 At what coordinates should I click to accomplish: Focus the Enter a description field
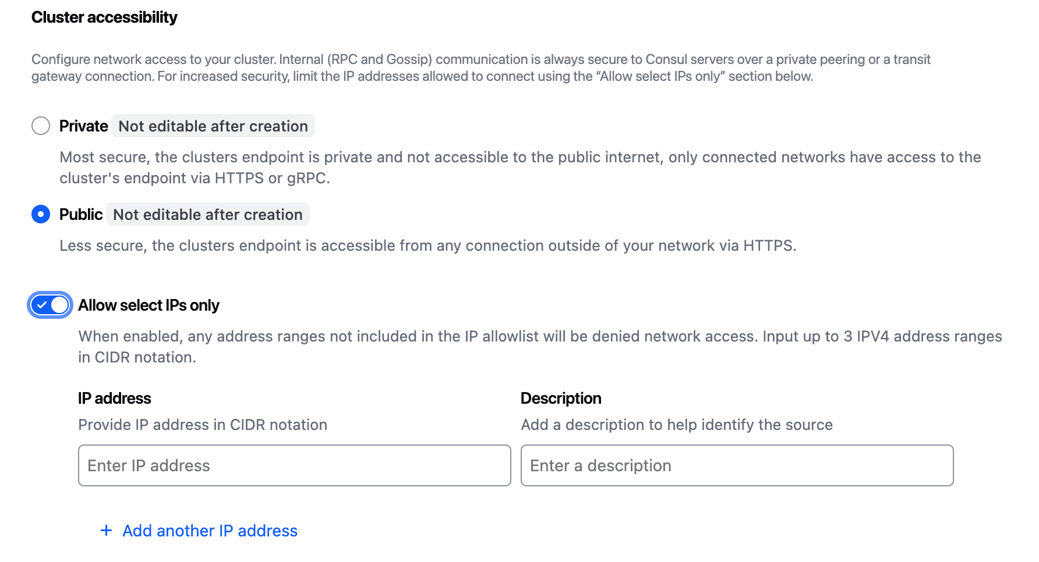click(737, 465)
